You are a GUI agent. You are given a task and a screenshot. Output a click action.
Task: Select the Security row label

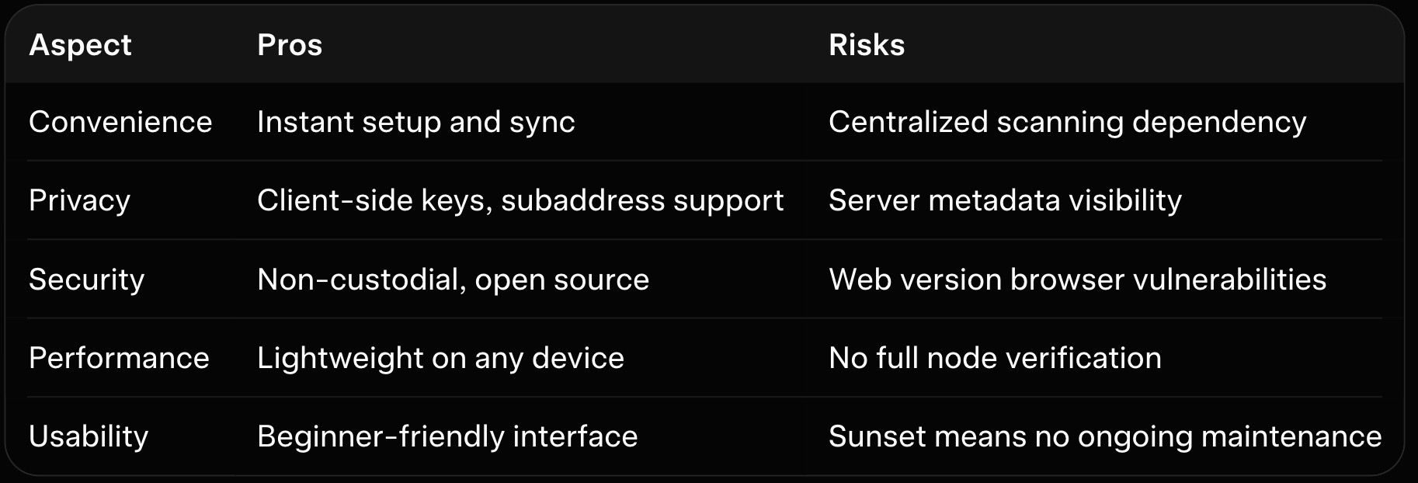click(x=86, y=280)
